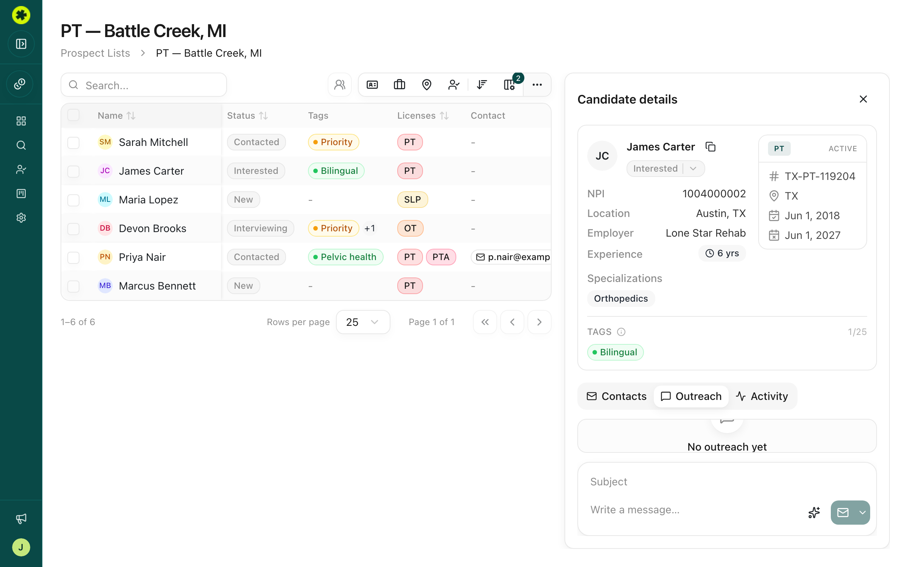The height and width of the screenshot is (567, 908).
Task: Go to next page chevron
Action: tap(540, 322)
